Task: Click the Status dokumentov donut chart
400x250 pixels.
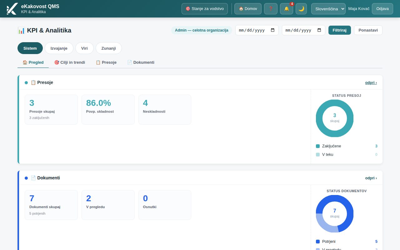Action: pyautogui.click(x=335, y=214)
